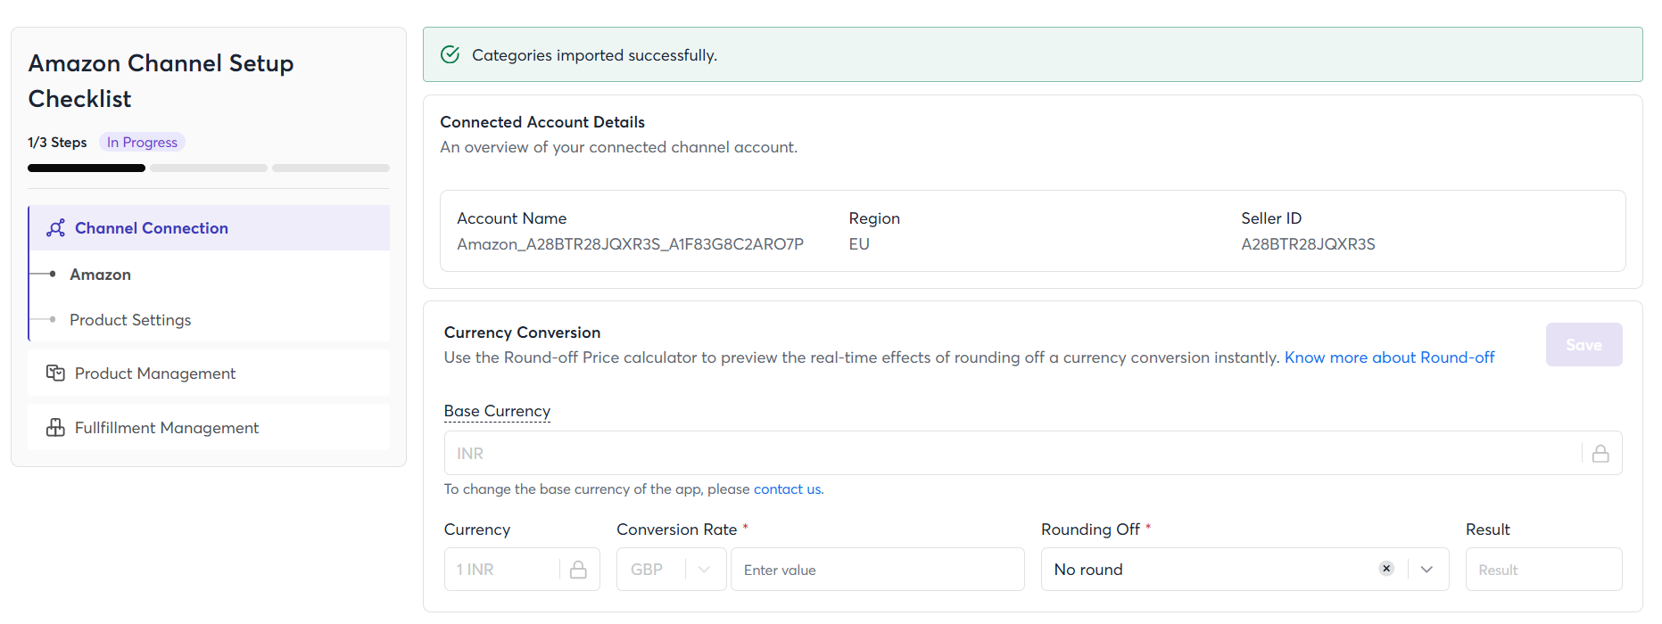Click the Result field
1662x624 pixels.
1542,570
